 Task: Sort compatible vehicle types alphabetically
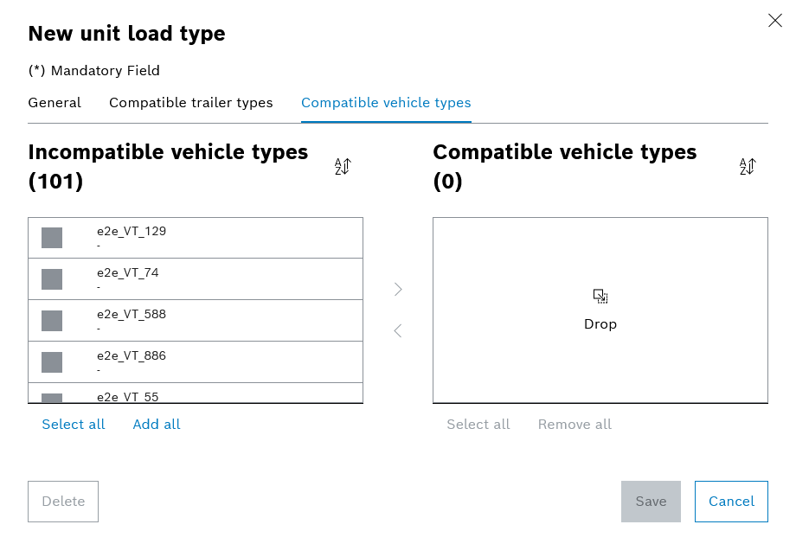[748, 166]
